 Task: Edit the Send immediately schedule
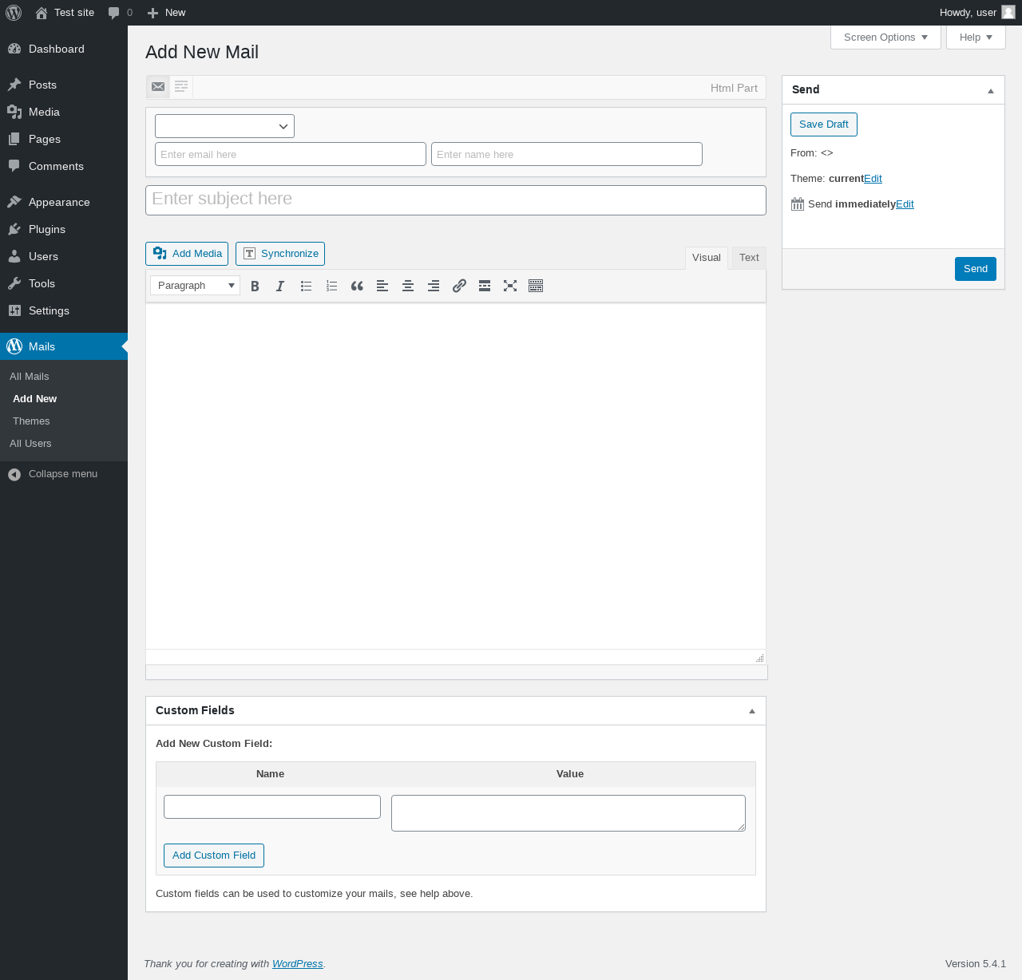tap(905, 204)
